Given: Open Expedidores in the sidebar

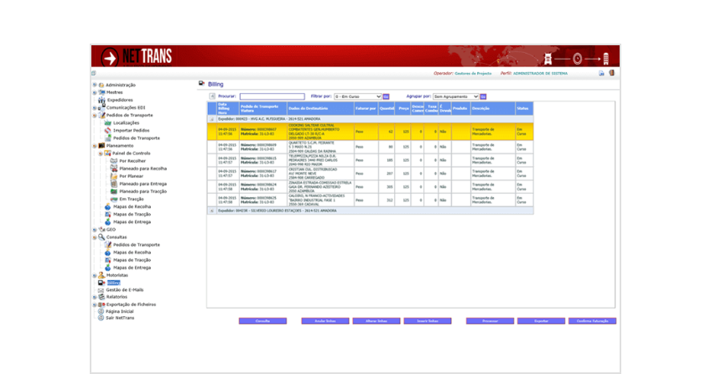Looking at the screenshot, I should [x=119, y=100].
